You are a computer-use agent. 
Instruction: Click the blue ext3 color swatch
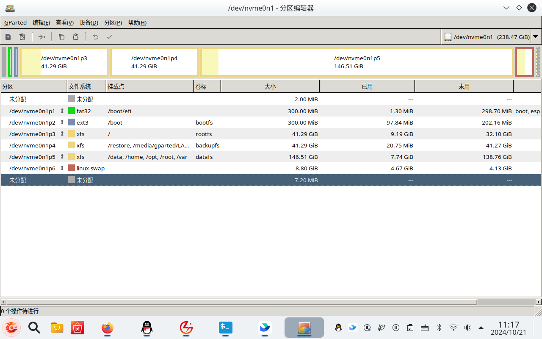click(72, 122)
